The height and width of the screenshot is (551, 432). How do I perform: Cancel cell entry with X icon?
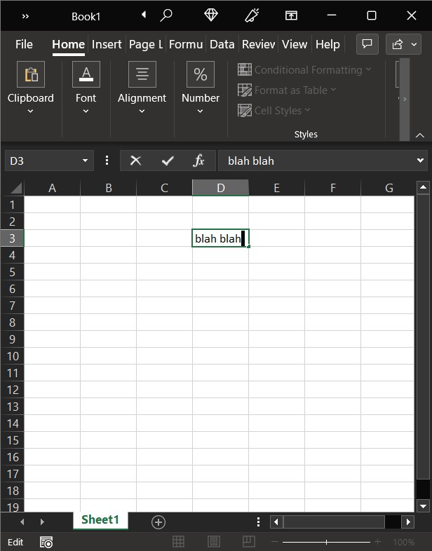click(x=135, y=161)
